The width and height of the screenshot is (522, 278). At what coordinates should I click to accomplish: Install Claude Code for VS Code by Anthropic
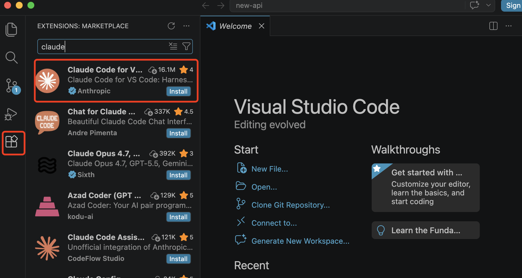pos(179,91)
